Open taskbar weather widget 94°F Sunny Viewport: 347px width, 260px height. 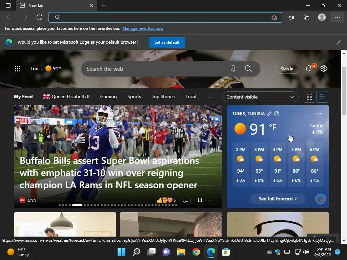click(x=18, y=252)
